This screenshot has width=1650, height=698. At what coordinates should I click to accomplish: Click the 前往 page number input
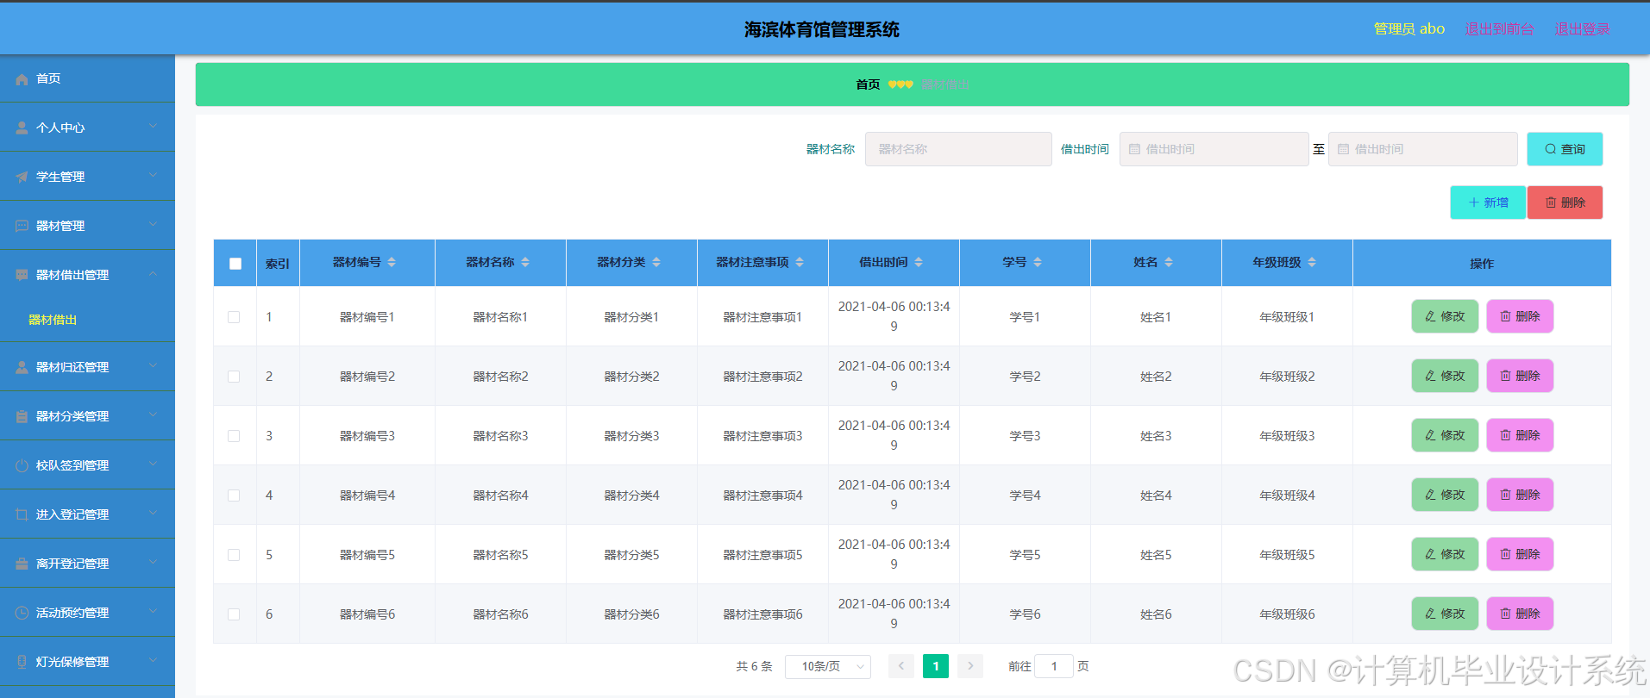[x=1054, y=666]
